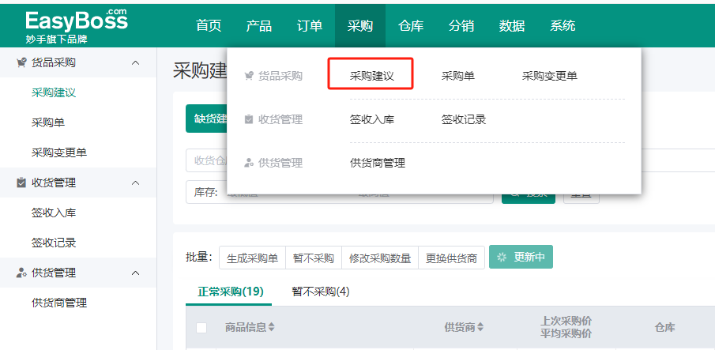Open the 首页 top menu
Image resolution: width=715 pixels, height=350 pixels.
[x=209, y=25]
